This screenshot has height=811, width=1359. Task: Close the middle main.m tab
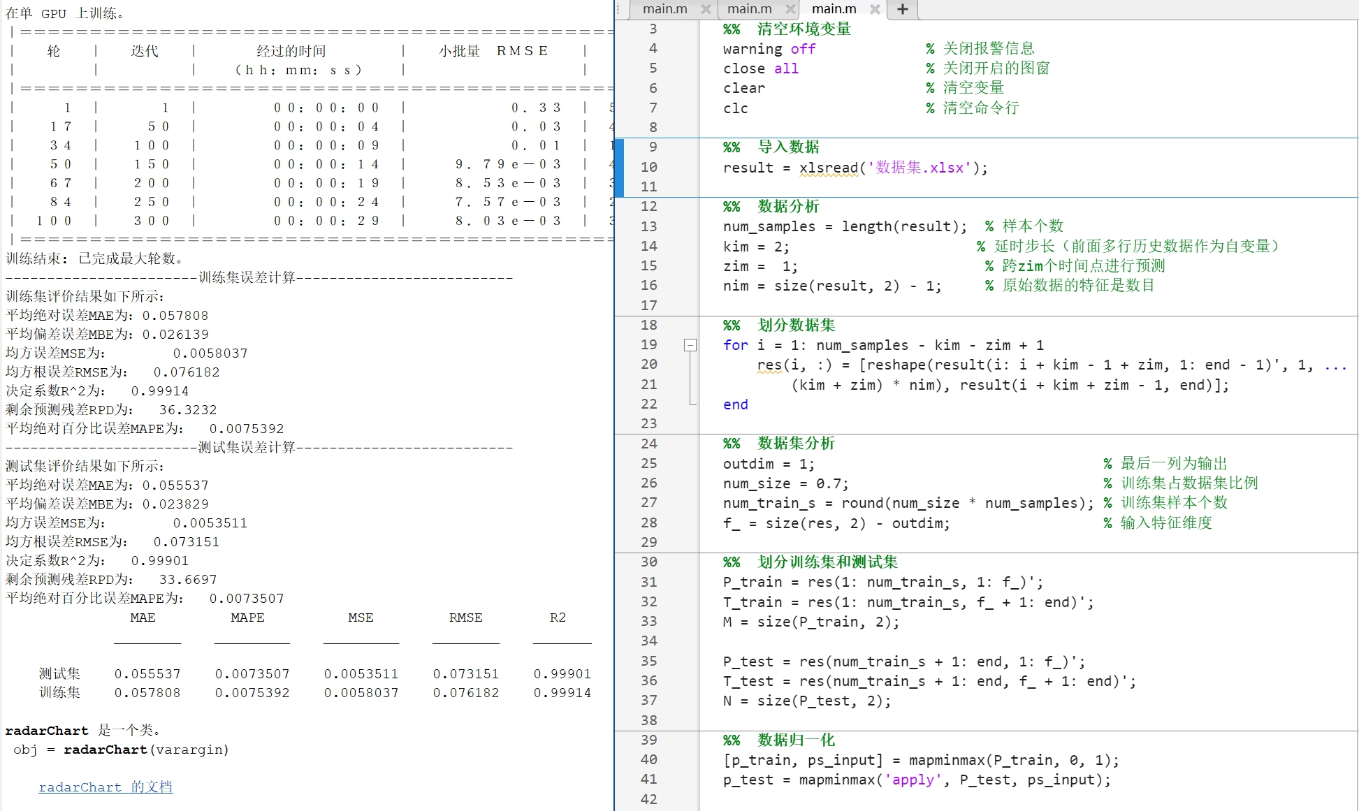point(790,9)
